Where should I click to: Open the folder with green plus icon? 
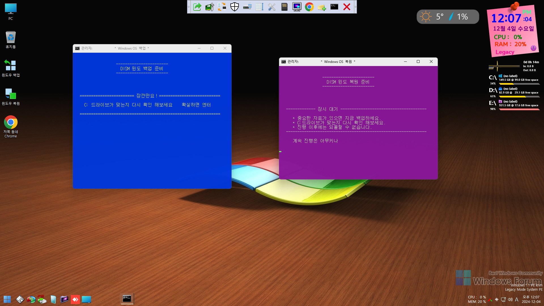click(322, 7)
